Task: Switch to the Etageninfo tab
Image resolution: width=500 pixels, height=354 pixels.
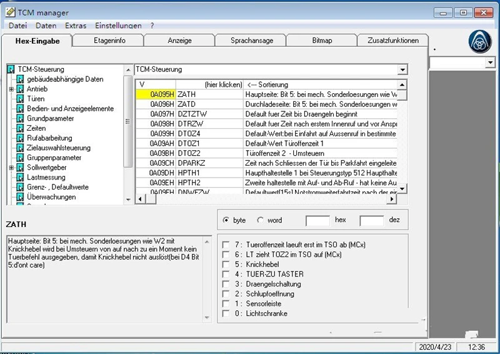Action: [109, 41]
